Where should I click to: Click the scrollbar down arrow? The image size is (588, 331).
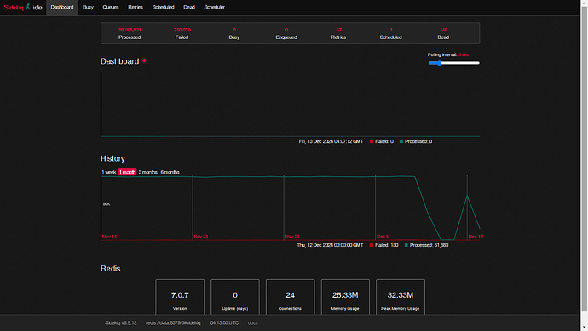(x=585, y=328)
